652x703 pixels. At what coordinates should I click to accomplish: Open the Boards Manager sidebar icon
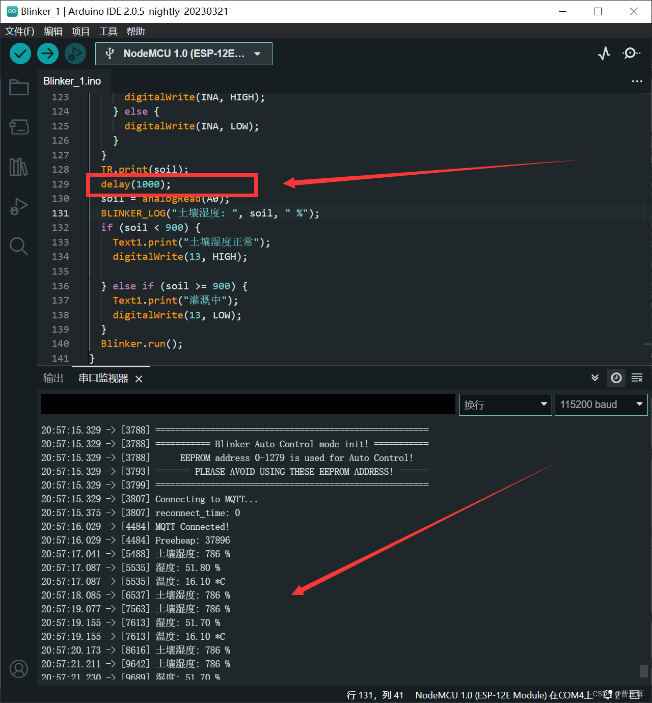tap(19, 126)
